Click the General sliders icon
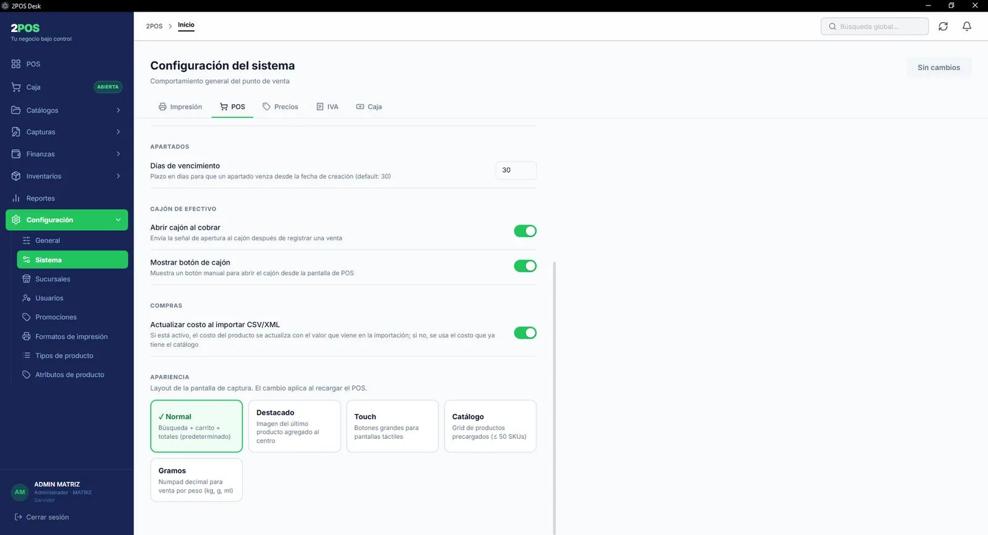The height and width of the screenshot is (535, 988). point(27,240)
